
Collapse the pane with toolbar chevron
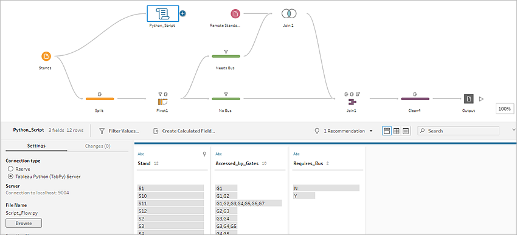[x=514, y=130]
